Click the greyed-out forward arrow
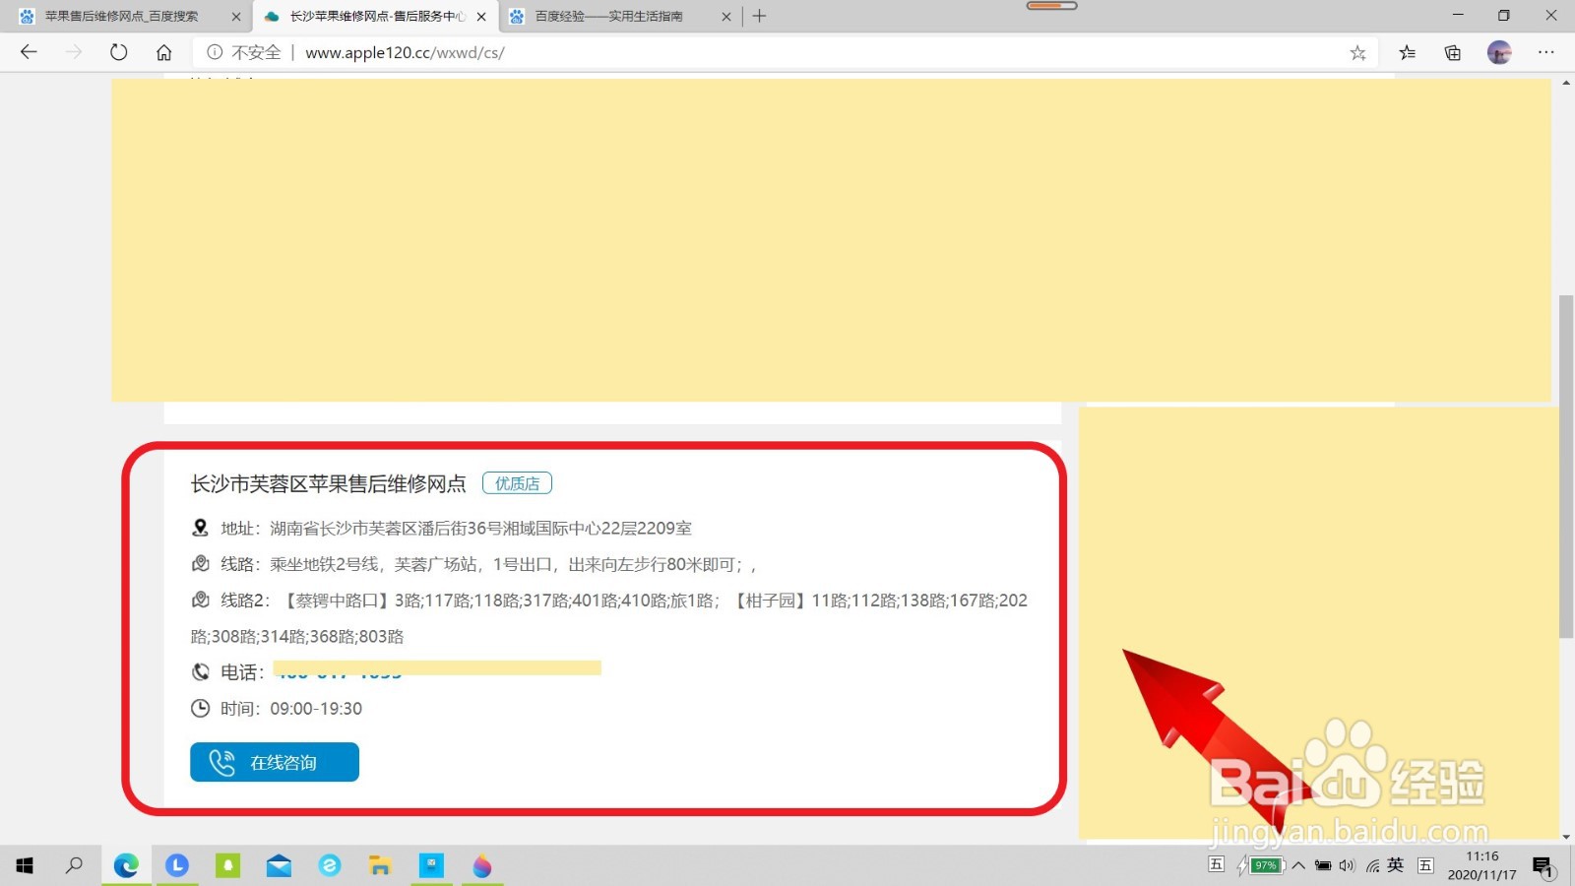Screen dimensions: 1575x886 pos(74,52)
